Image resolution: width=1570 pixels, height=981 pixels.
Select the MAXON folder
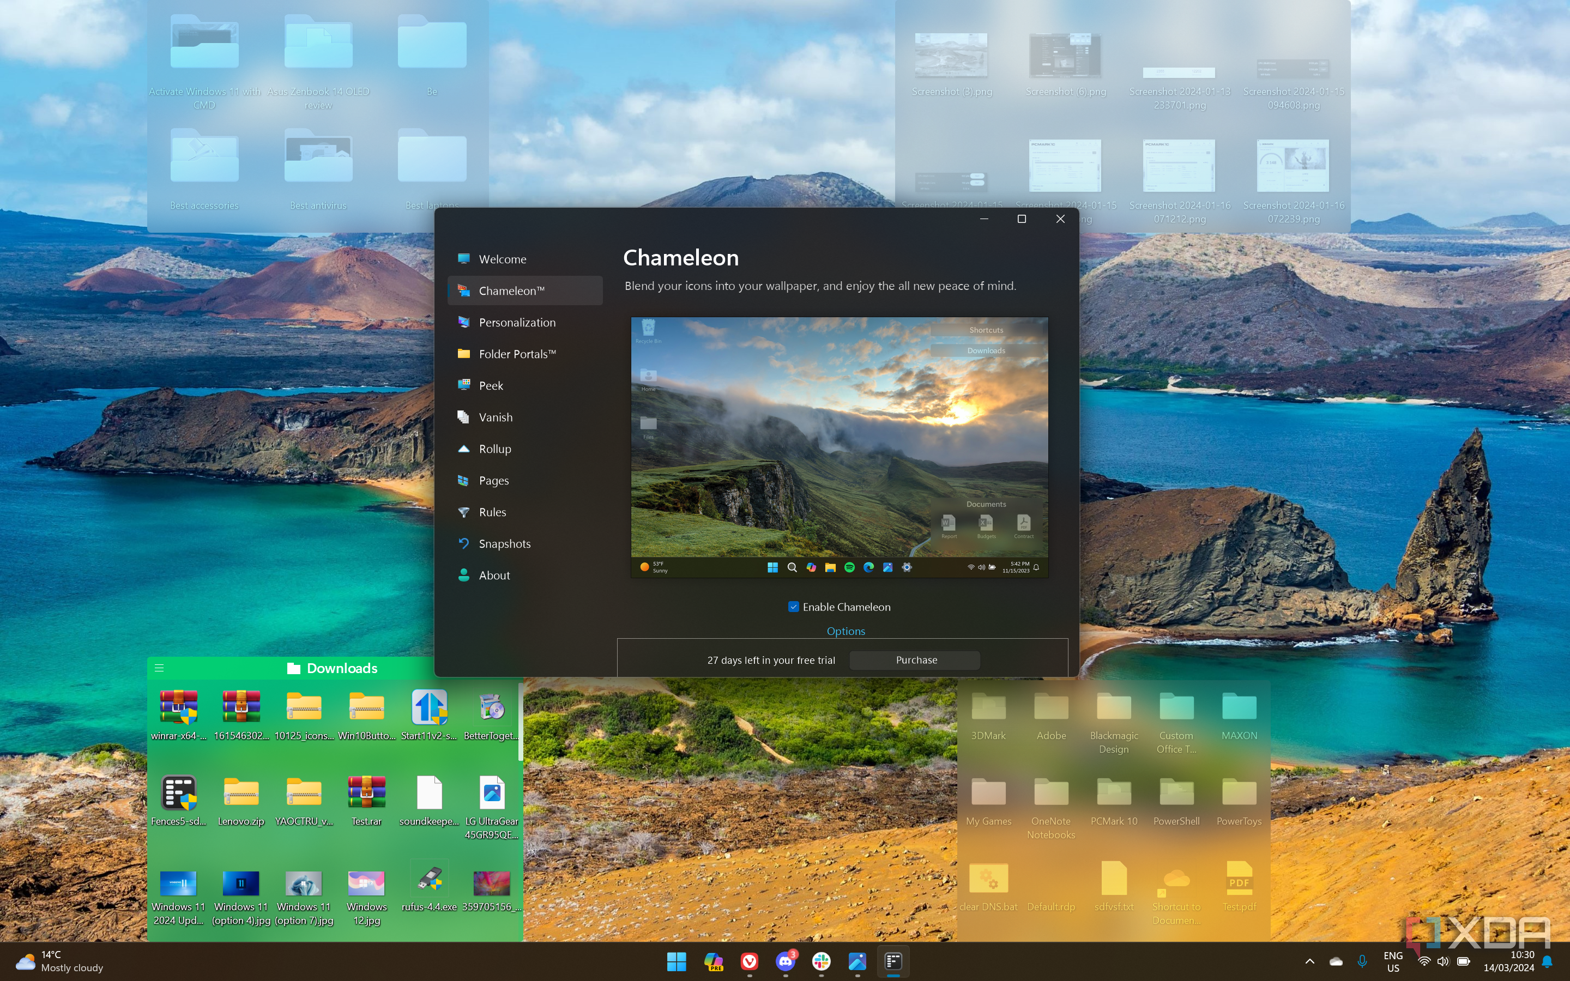1239,715
